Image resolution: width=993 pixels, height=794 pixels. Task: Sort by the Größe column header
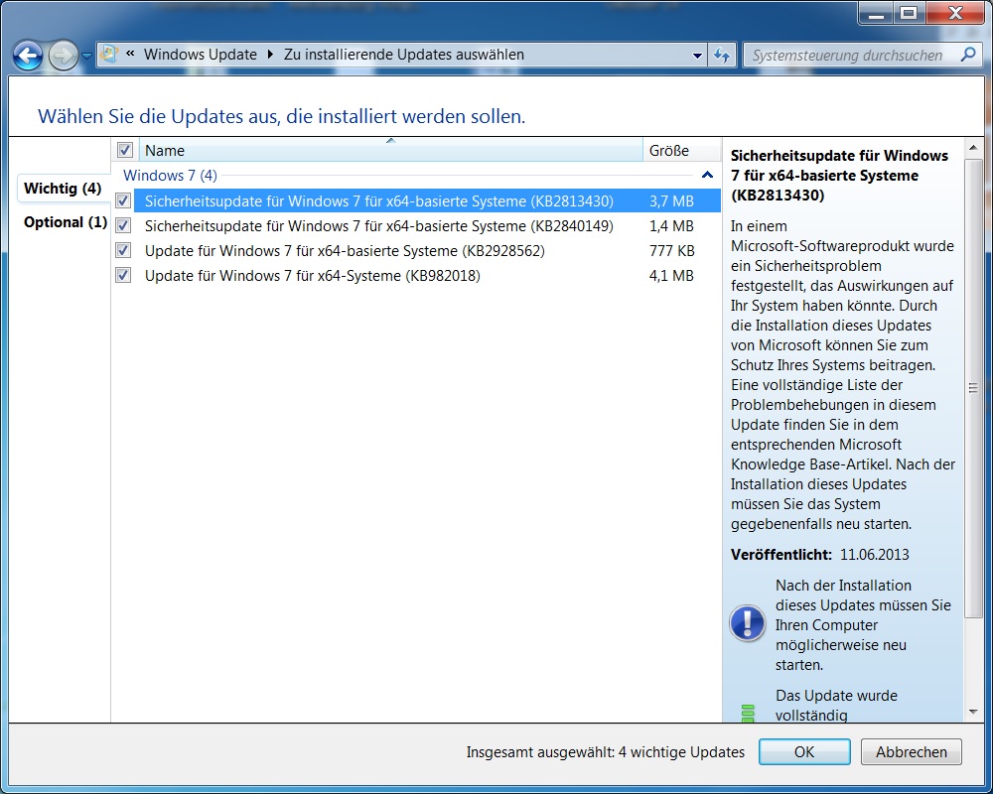681,150
